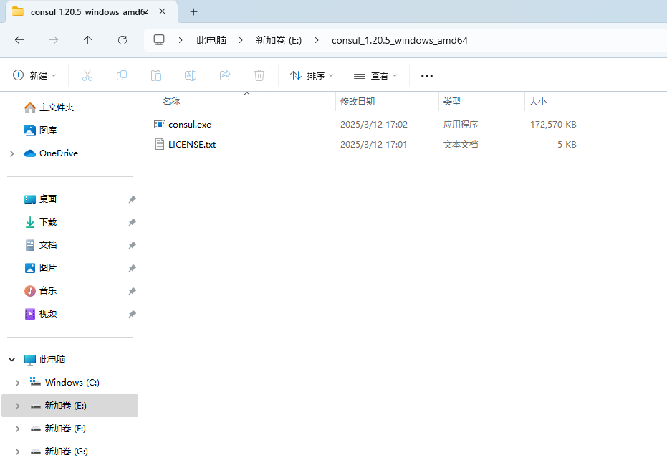The image size is (667, 463).
Task: Select the consul.exe file
Action: [x=189, y=124]
